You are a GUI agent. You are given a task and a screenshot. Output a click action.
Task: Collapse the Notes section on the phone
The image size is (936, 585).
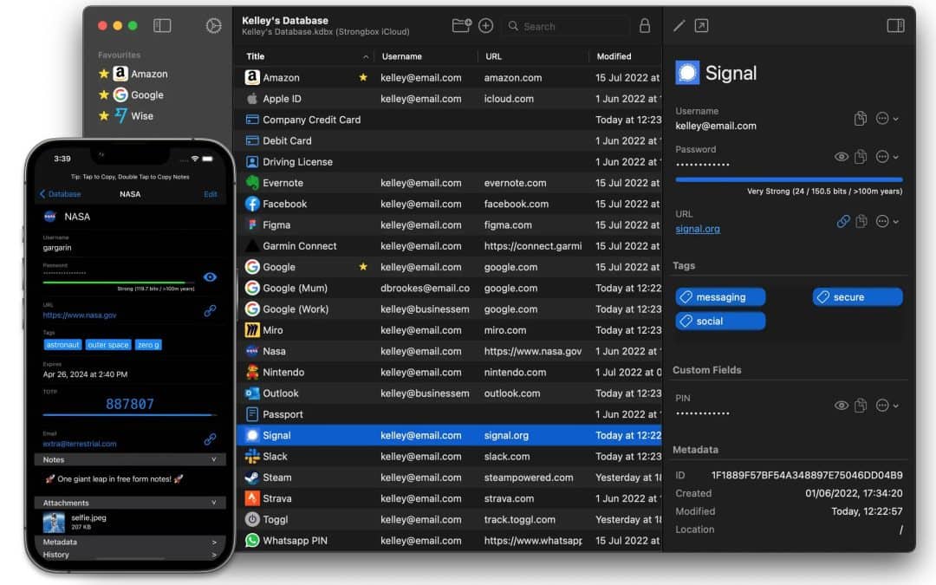click(x=213, y=459)
